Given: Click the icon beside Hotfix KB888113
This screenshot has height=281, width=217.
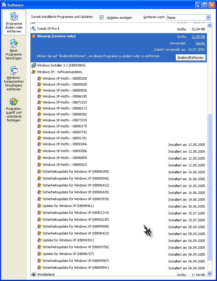Looking at the screenshot, I should [x=39, y=108].
